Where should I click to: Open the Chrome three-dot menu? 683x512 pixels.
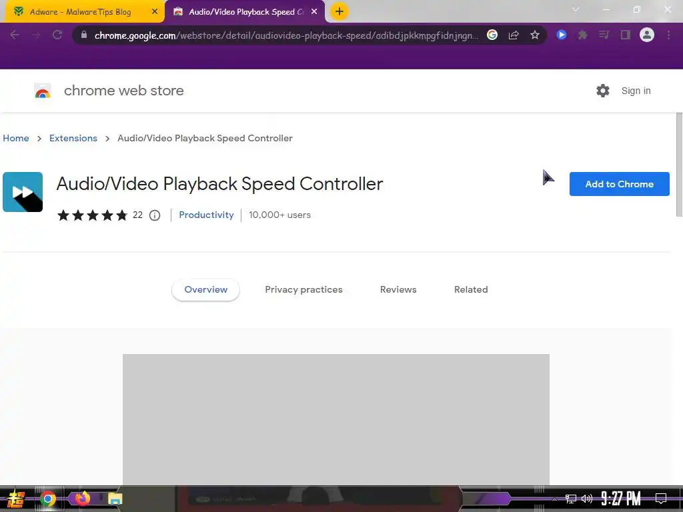point(668,35)
